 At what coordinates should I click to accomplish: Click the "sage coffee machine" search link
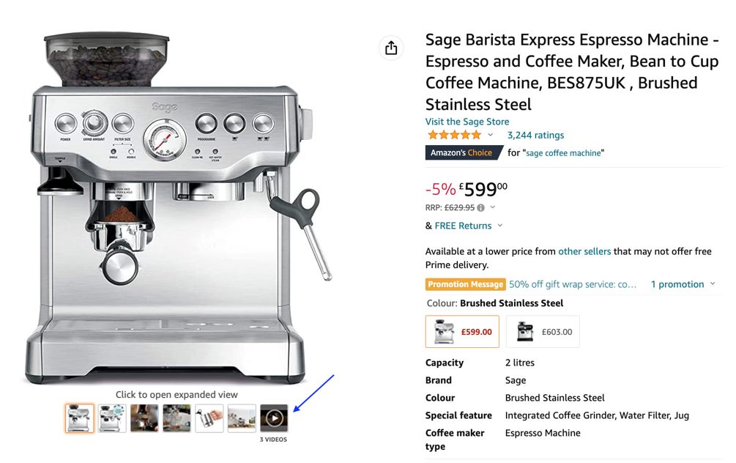tap(563, 152)
